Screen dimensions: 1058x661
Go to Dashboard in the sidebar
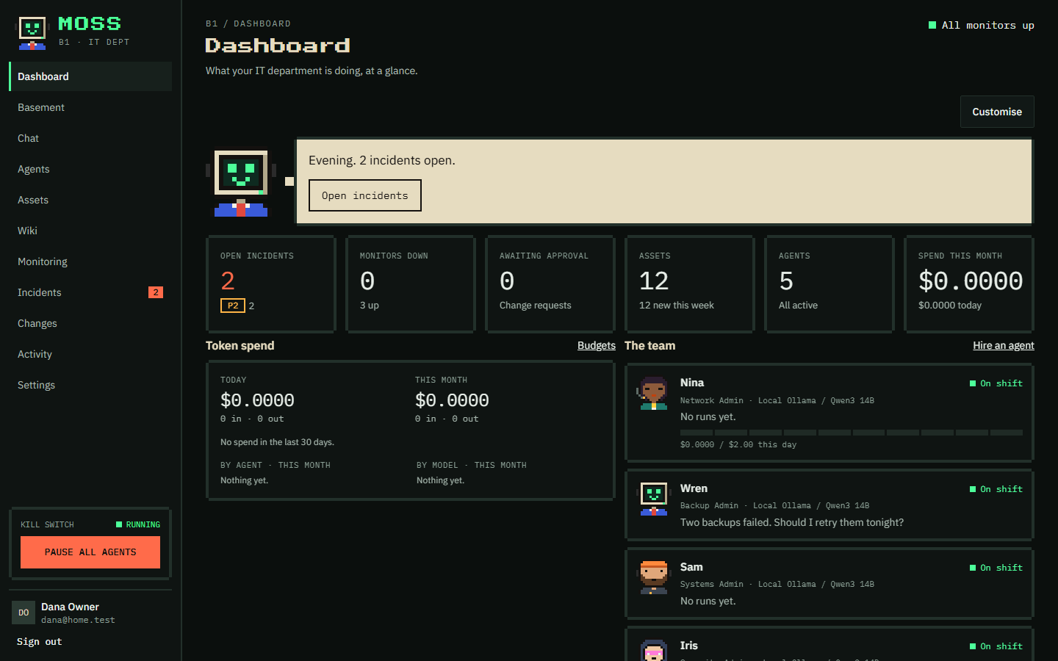point(90,76)
